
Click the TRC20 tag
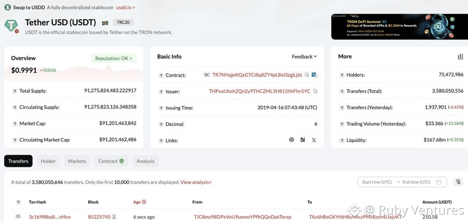[123, 22]
